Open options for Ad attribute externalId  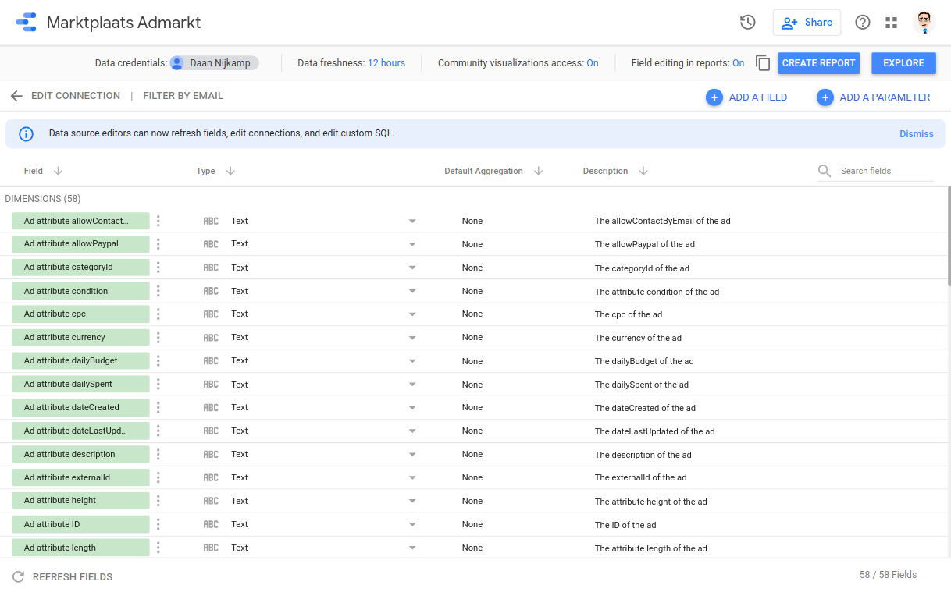coord(158,477)
